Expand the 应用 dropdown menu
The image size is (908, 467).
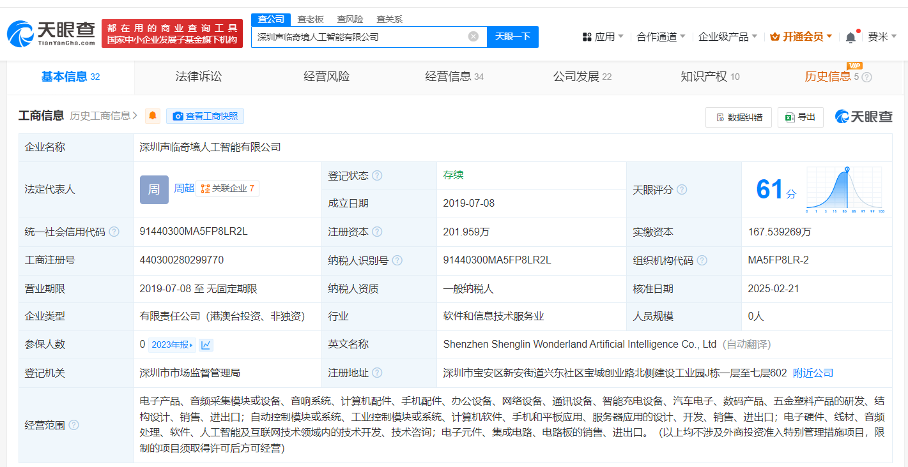click(603, 37)
